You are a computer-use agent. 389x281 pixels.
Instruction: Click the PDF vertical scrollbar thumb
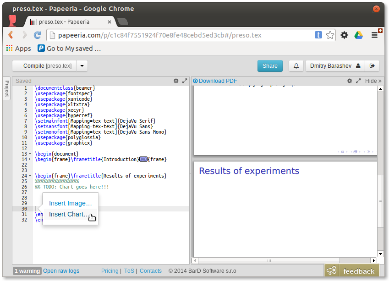[x=380, y=201]
